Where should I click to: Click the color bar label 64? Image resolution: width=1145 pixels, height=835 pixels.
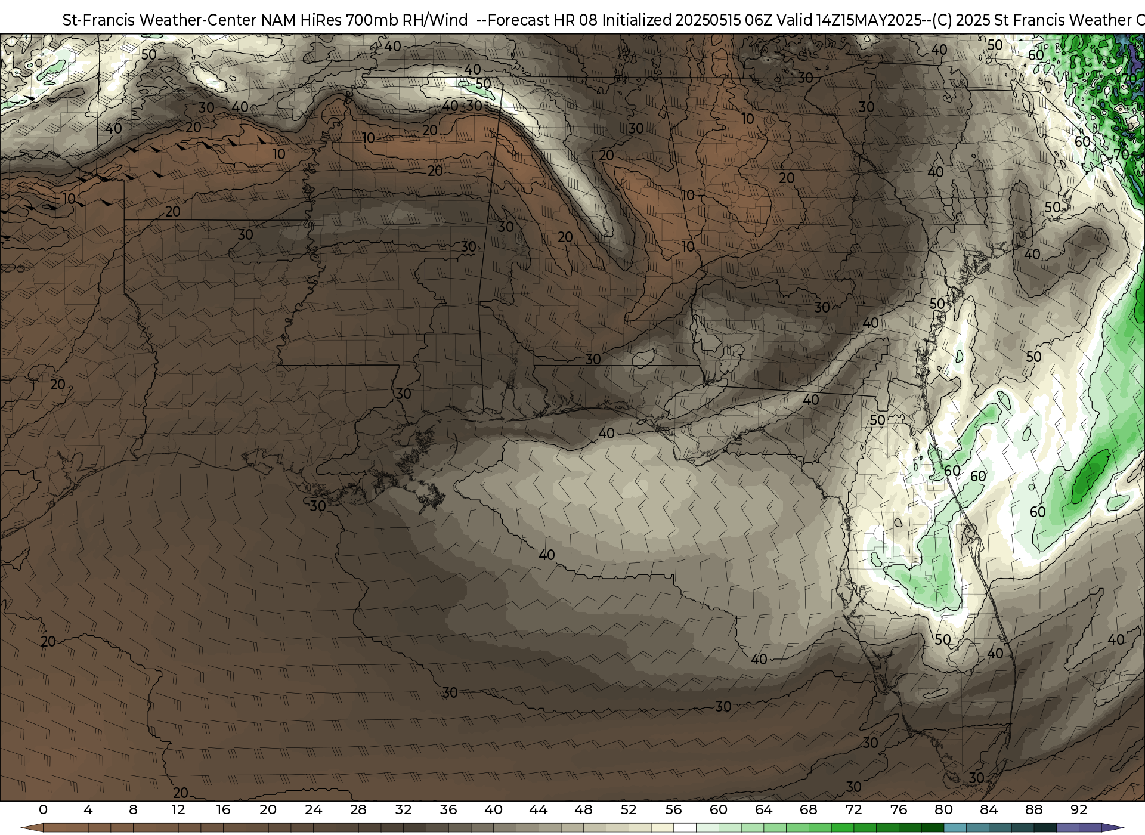click(x=764, y=810)
